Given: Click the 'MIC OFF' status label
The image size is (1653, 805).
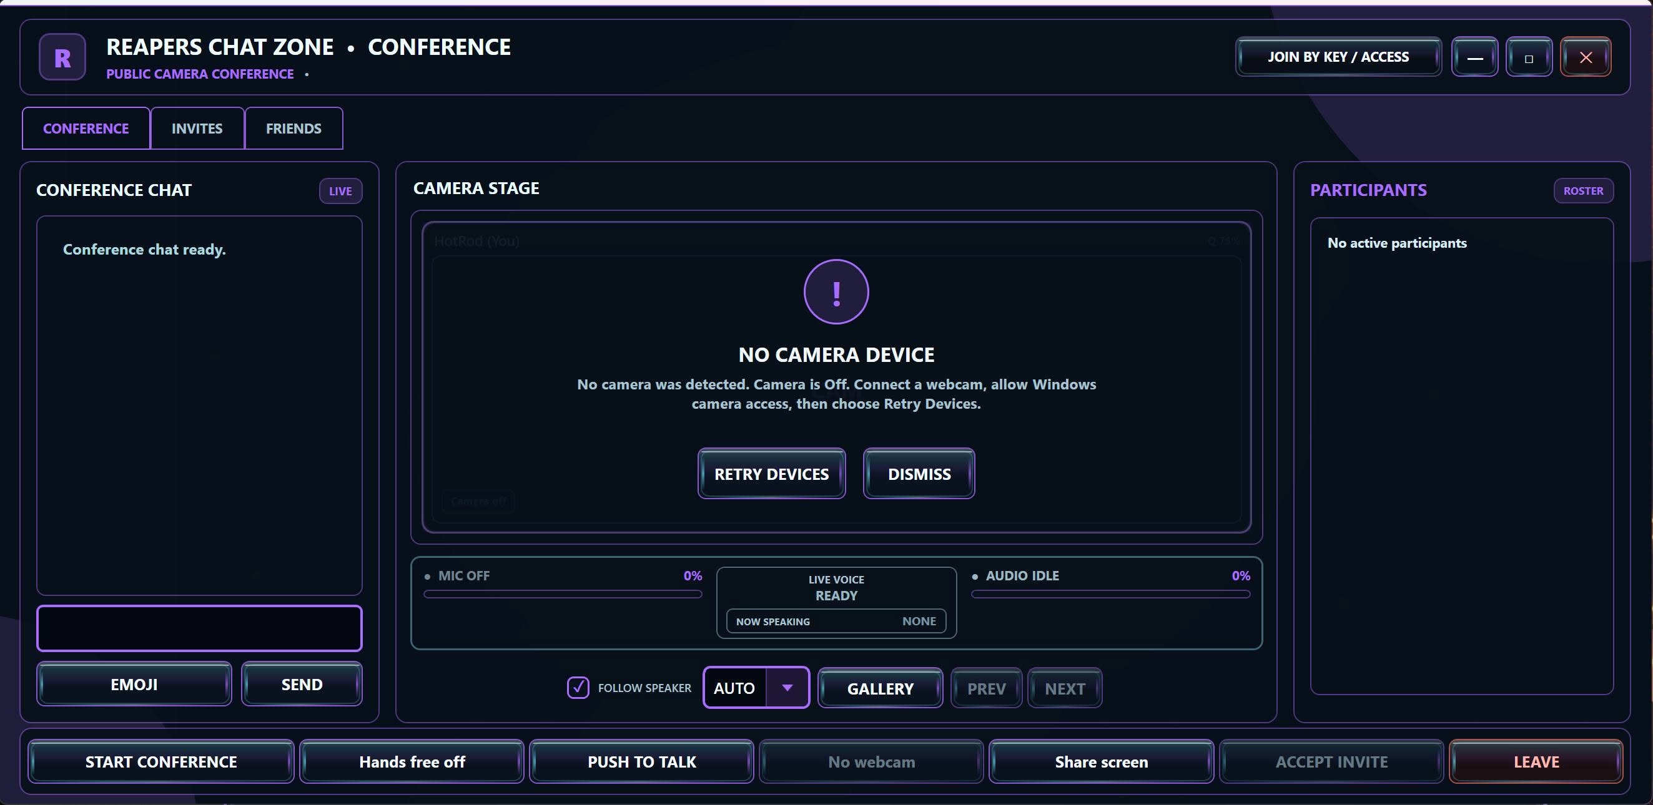Looking at the screenshot, I should click(x=463, y=575).
